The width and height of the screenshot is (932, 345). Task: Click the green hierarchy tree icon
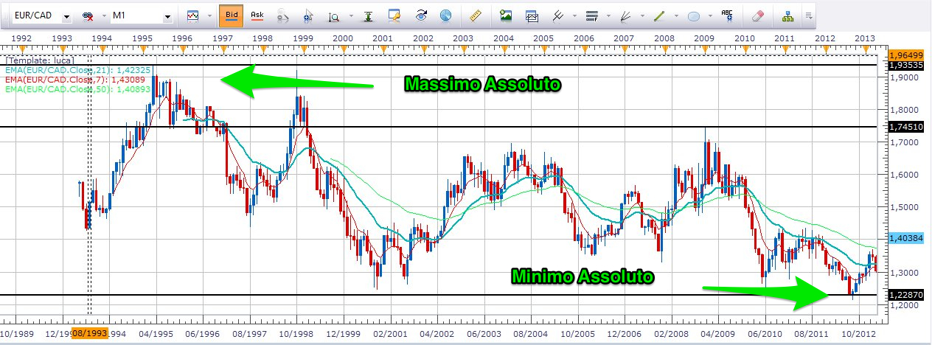[x=788, y=15]
